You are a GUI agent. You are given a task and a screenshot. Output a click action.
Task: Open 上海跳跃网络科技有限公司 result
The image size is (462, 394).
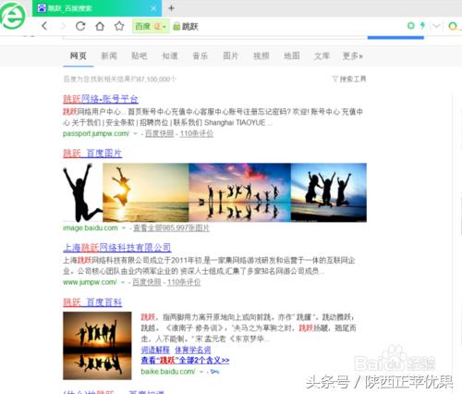[116, 247]
